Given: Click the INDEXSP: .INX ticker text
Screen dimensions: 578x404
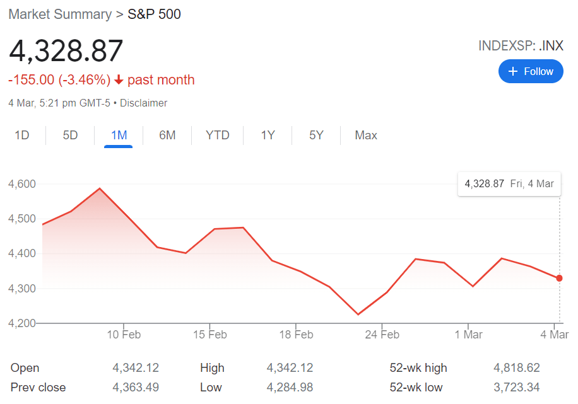Looking at the screenshot, I should pyautogui.click(x=520, y=45).
